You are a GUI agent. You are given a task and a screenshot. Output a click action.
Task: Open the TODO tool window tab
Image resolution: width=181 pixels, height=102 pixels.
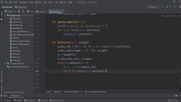coord(18,100)
